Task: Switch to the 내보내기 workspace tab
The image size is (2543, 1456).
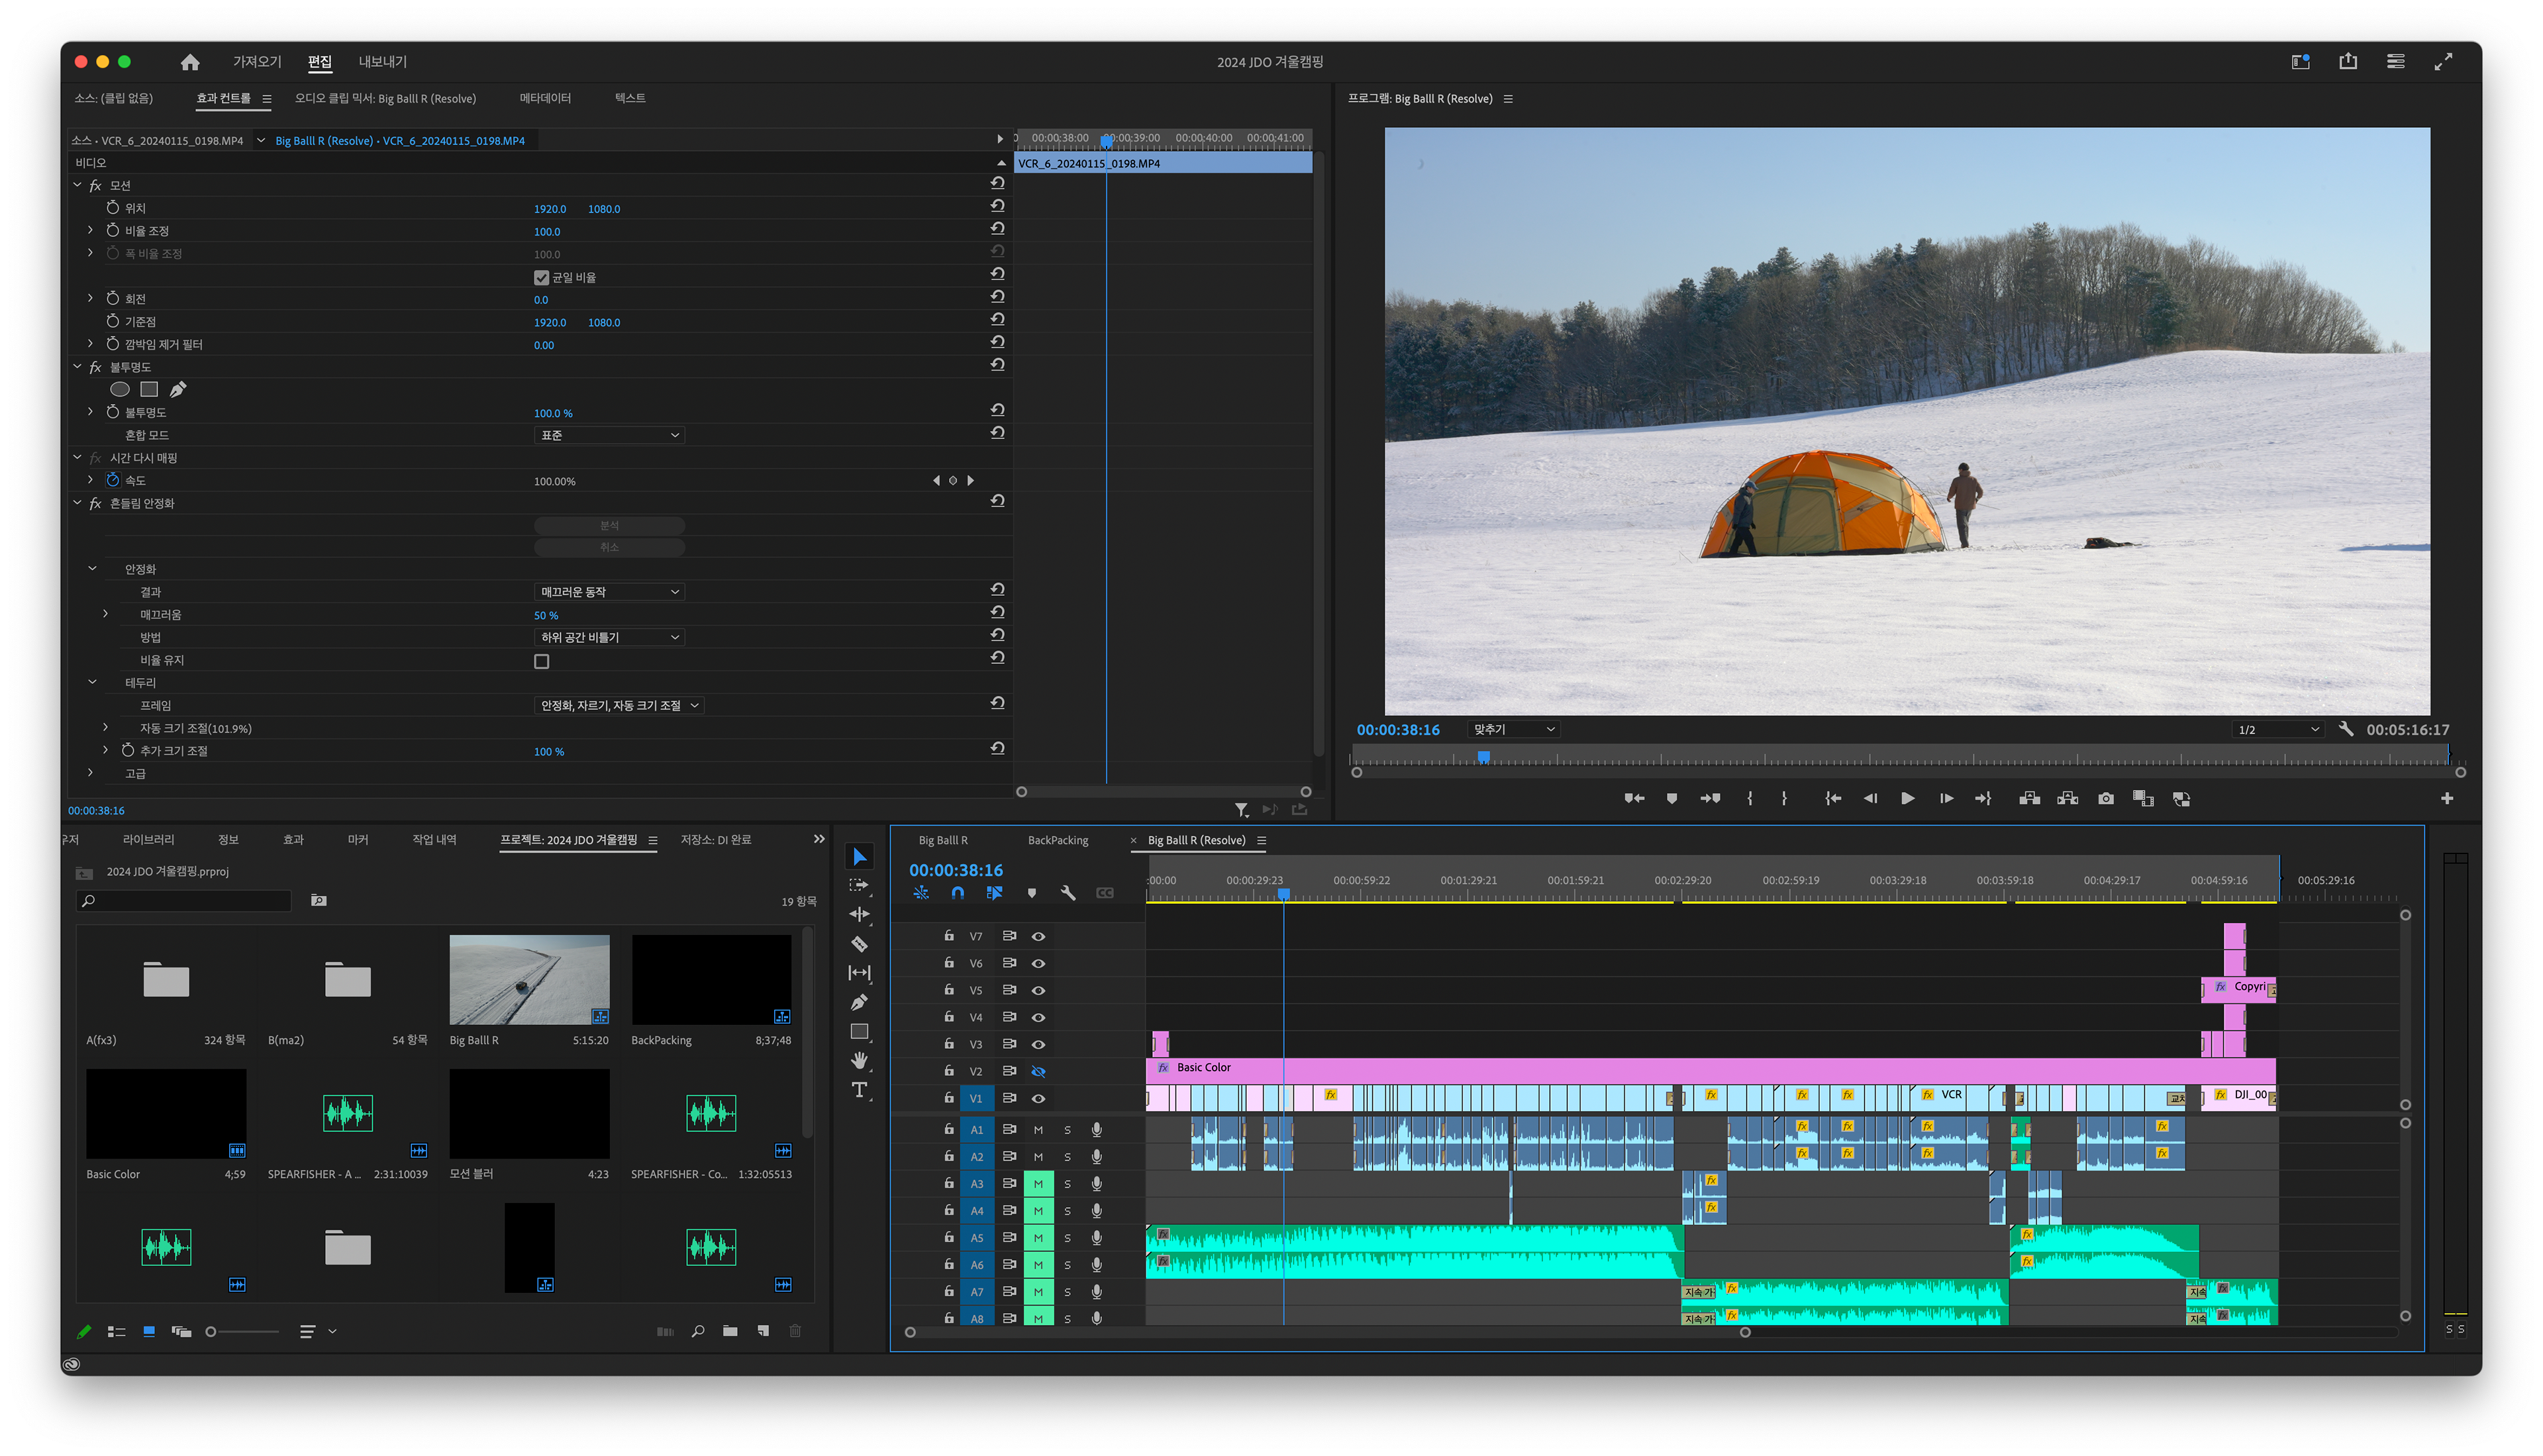Action: click(382, 62)
